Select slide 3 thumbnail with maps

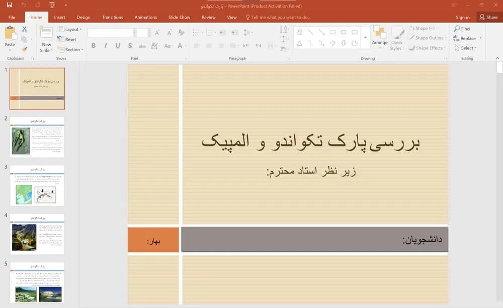pos(37,185)
